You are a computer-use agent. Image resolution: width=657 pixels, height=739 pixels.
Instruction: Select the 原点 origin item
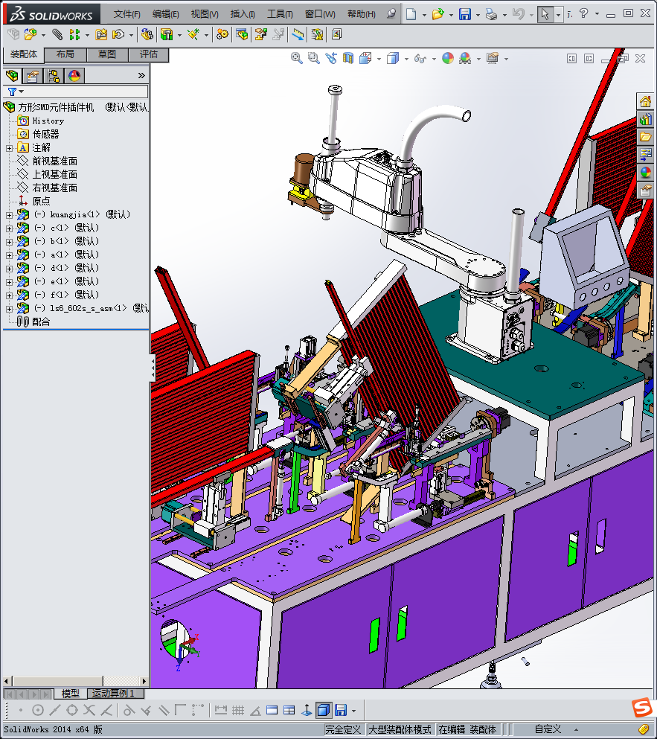(x=41, y=201)
